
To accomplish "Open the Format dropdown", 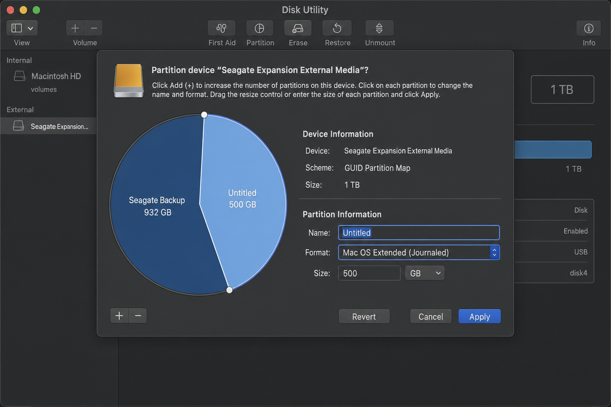I will pyautogui.click(x=419, y=252).
